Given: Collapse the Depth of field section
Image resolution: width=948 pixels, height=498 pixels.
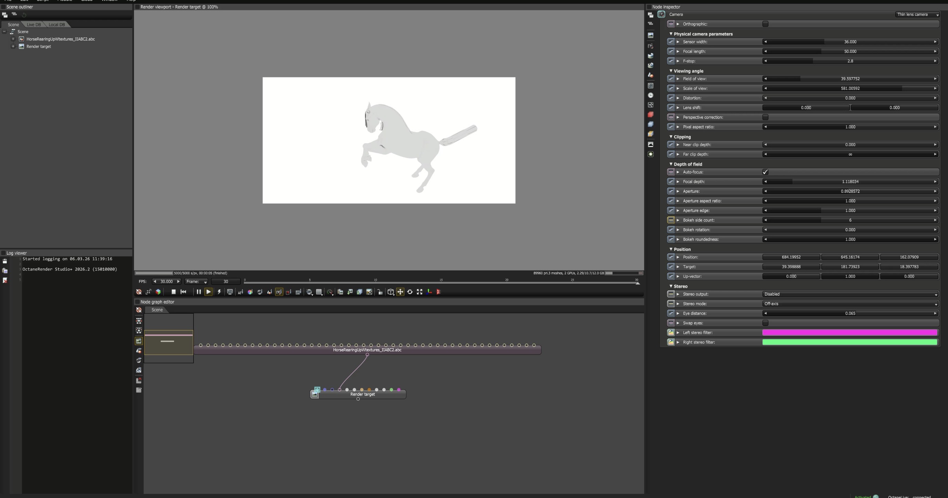Looking at the screenshot, I should (x=671, y=164).
